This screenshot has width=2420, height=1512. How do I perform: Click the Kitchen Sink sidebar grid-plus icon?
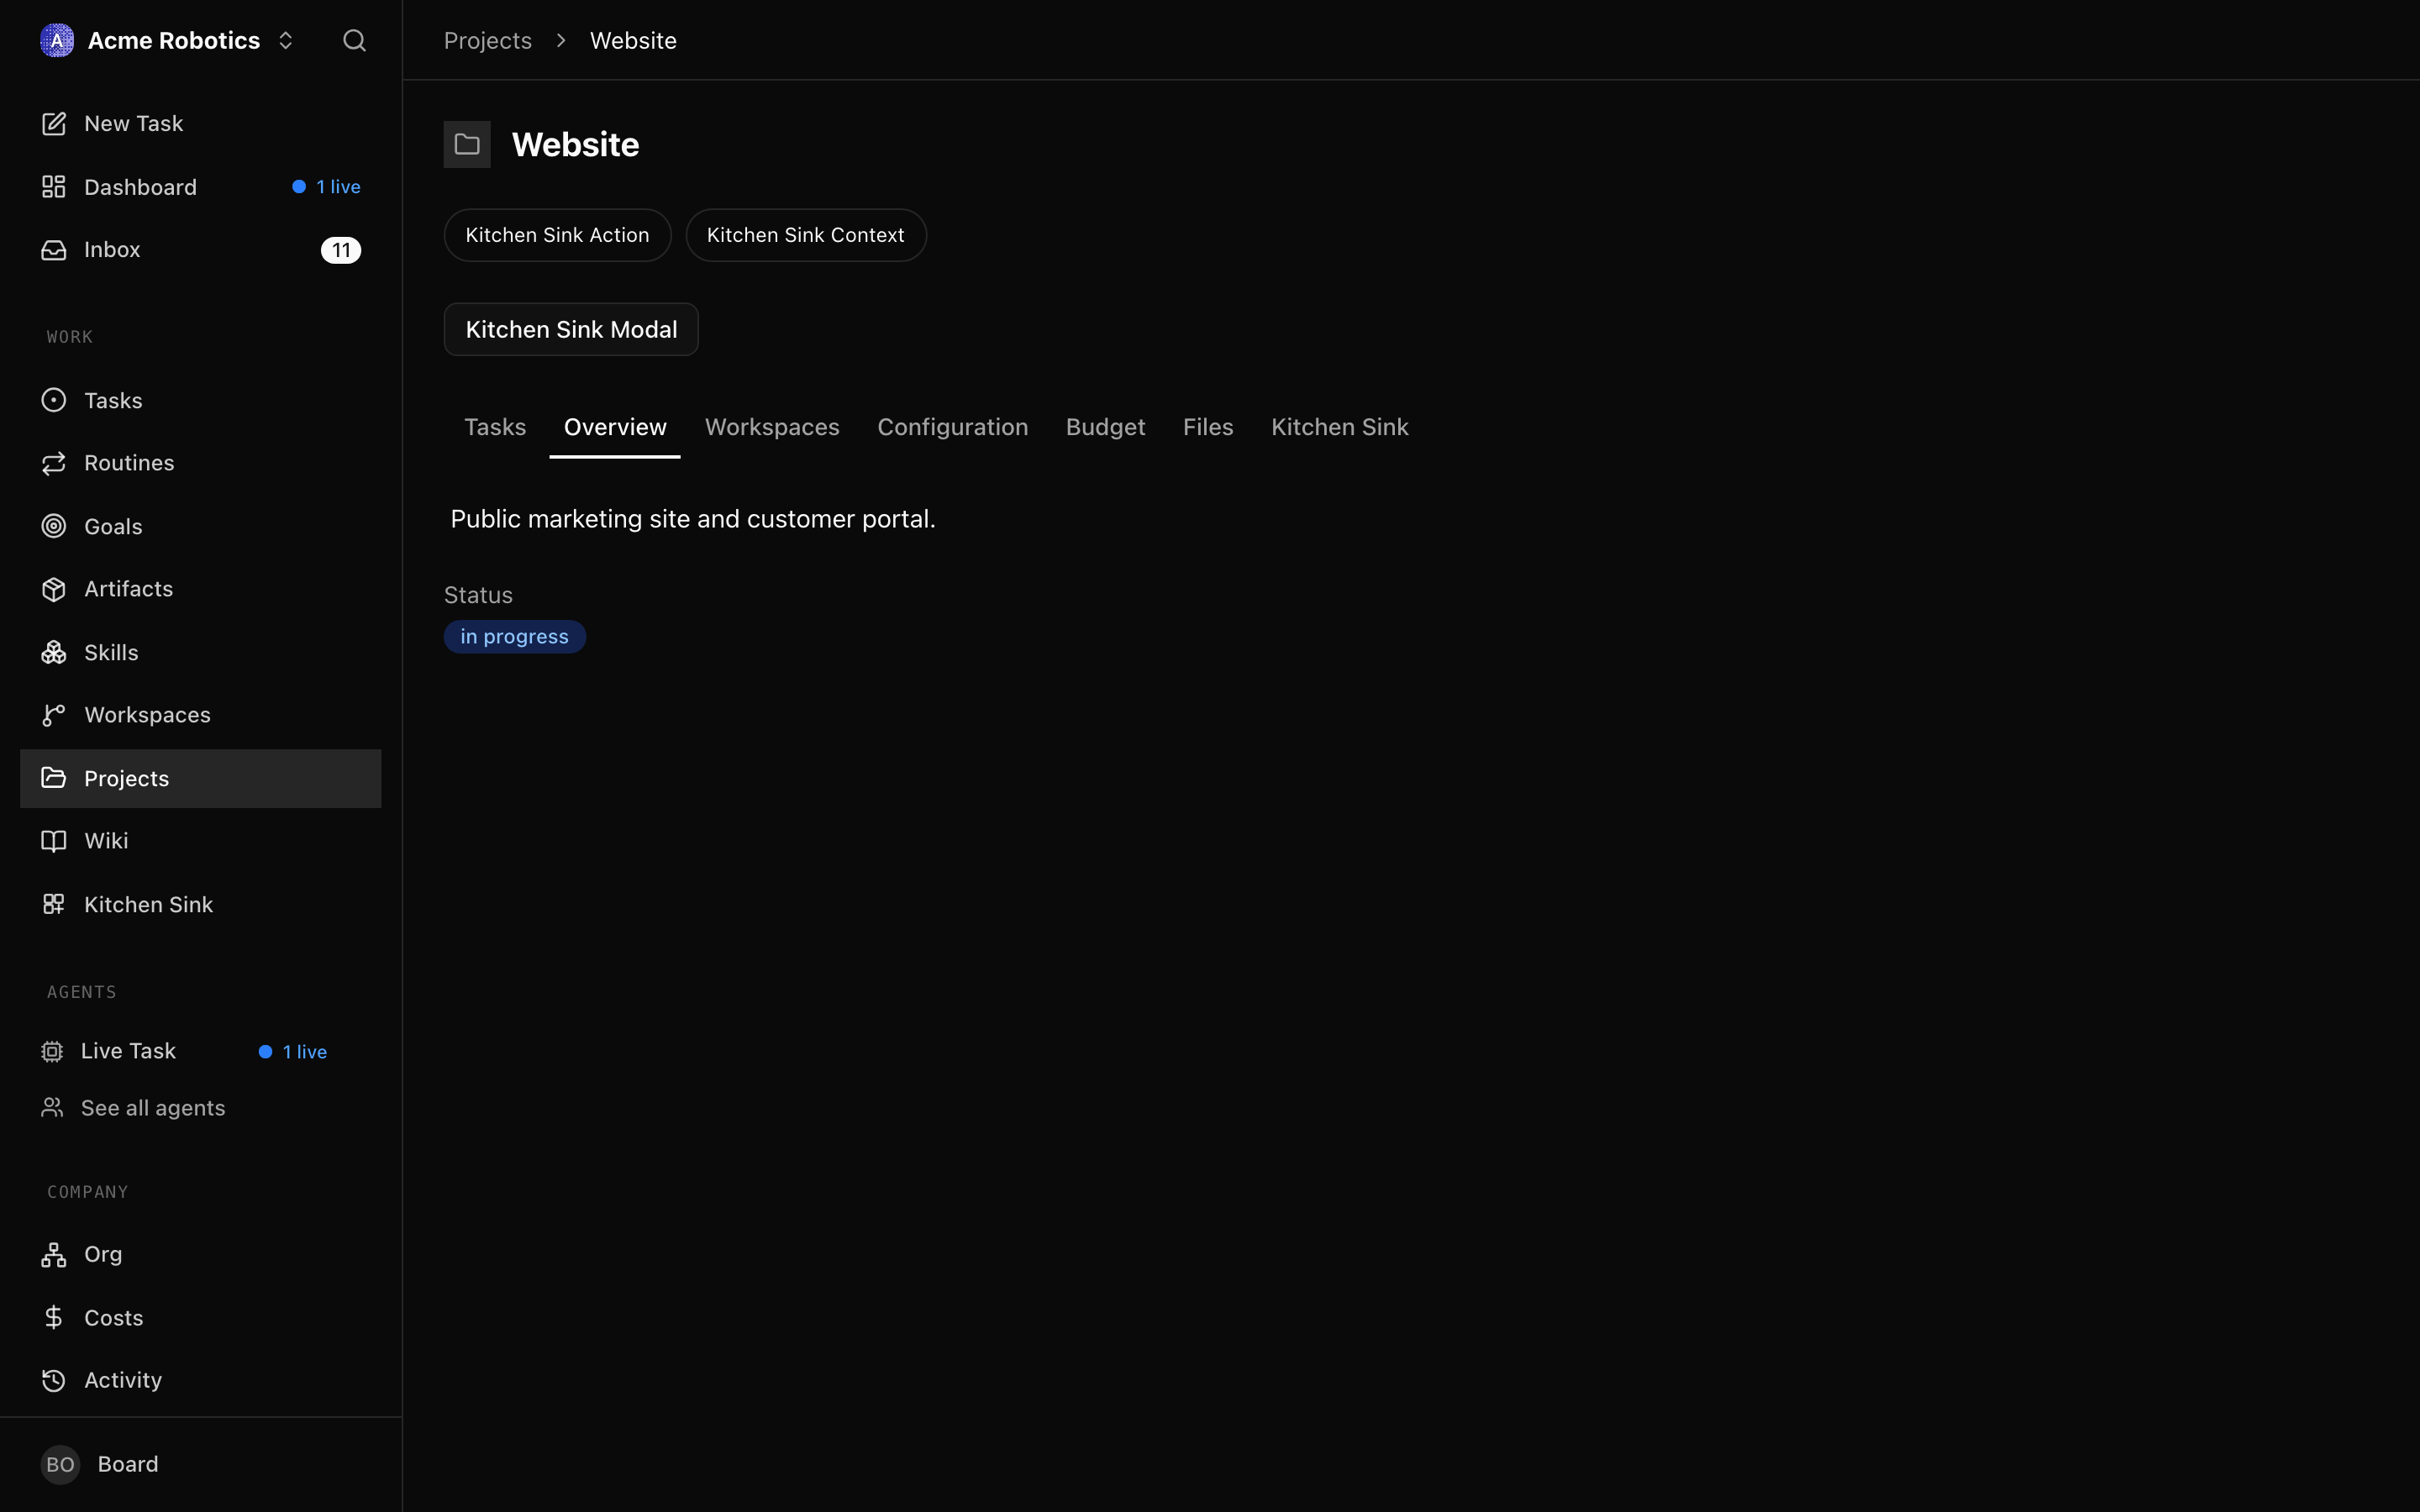[x=54, y=904]
